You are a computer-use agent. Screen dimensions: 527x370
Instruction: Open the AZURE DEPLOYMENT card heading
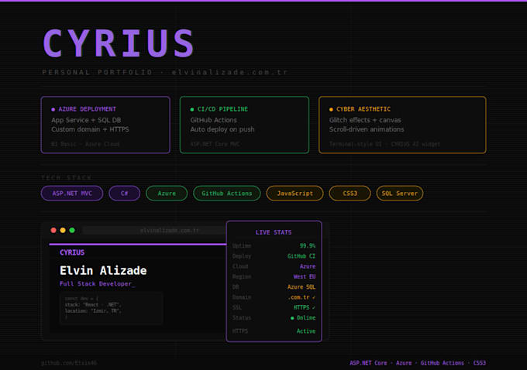[x=87, y=109]
